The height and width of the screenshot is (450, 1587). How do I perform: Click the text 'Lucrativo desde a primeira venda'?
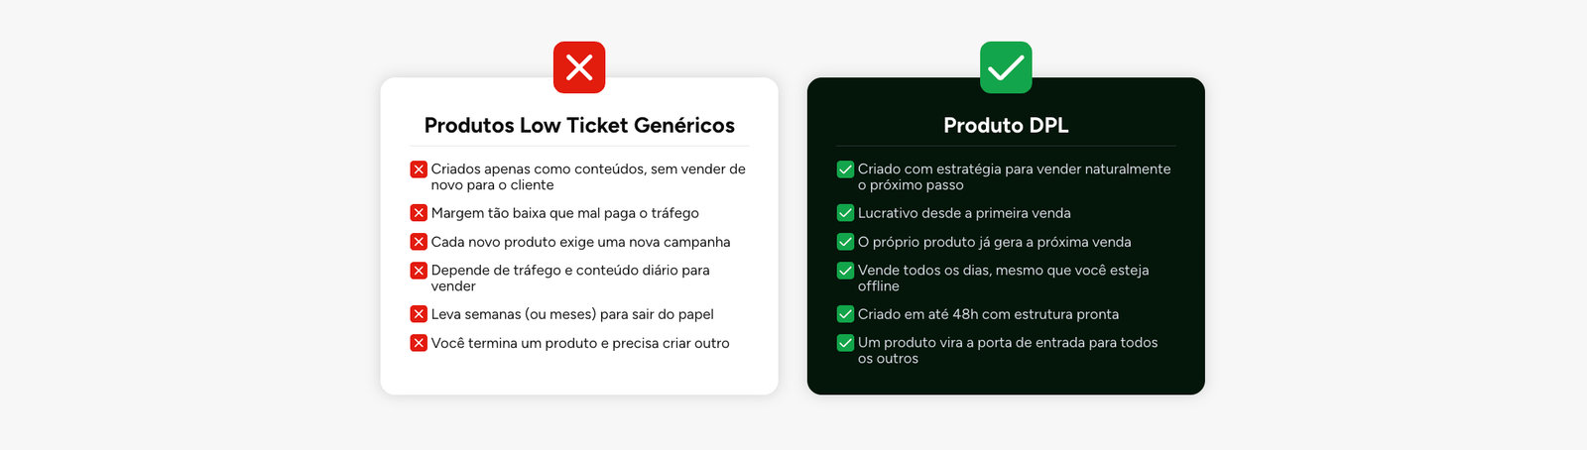(x=964, y=213)
